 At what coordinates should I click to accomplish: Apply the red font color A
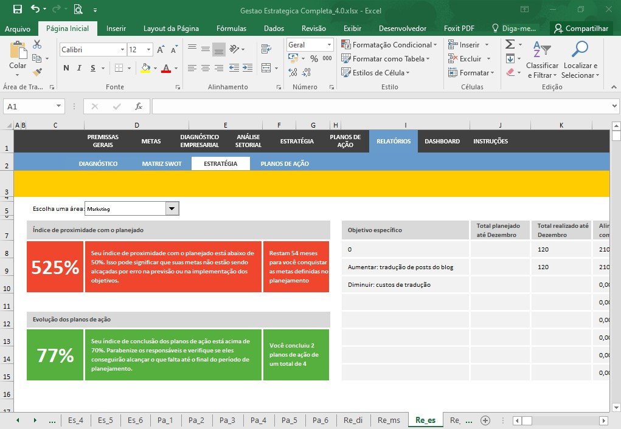[x=166, y=68]
